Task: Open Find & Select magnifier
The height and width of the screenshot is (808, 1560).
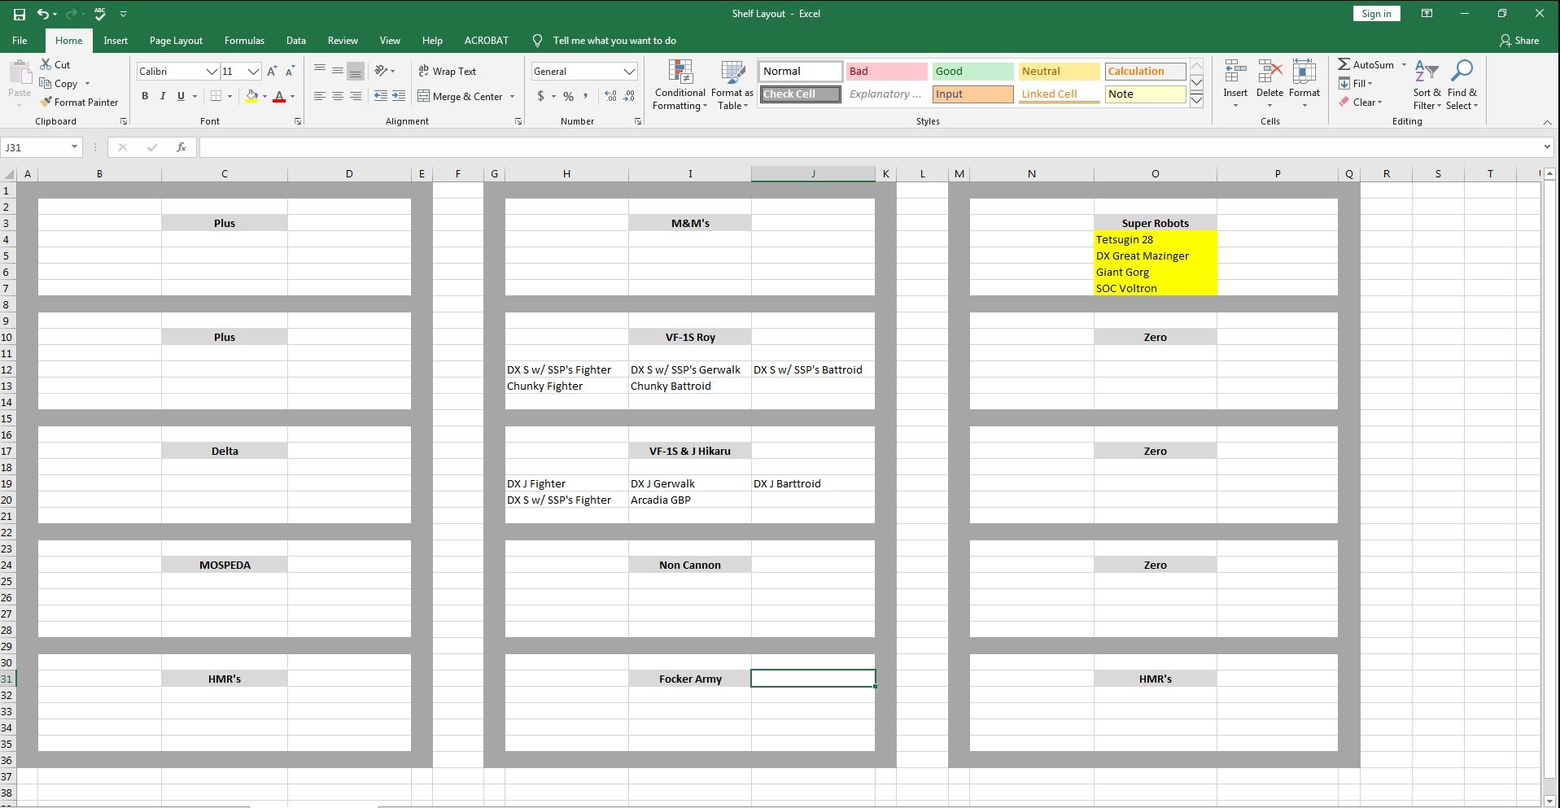Action: coord(1462,85)
